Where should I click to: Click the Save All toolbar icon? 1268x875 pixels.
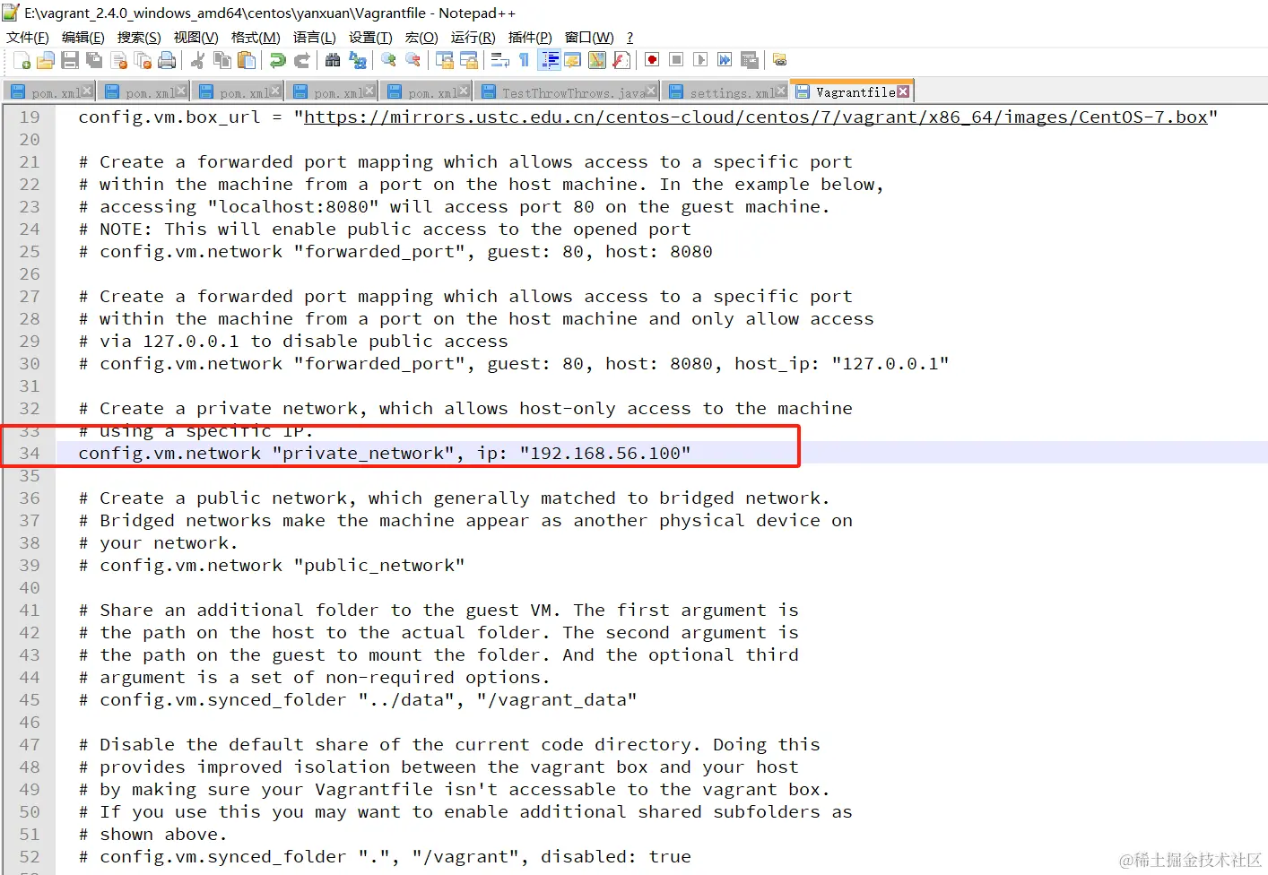pyautogui.click(x=94, y=60)
